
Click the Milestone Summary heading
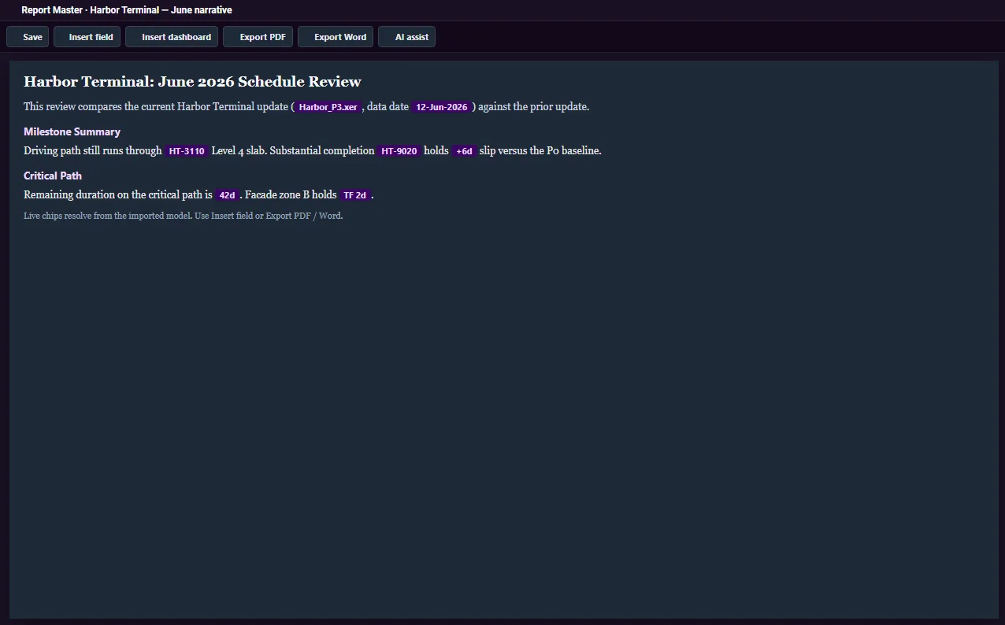tap(72, 131)
